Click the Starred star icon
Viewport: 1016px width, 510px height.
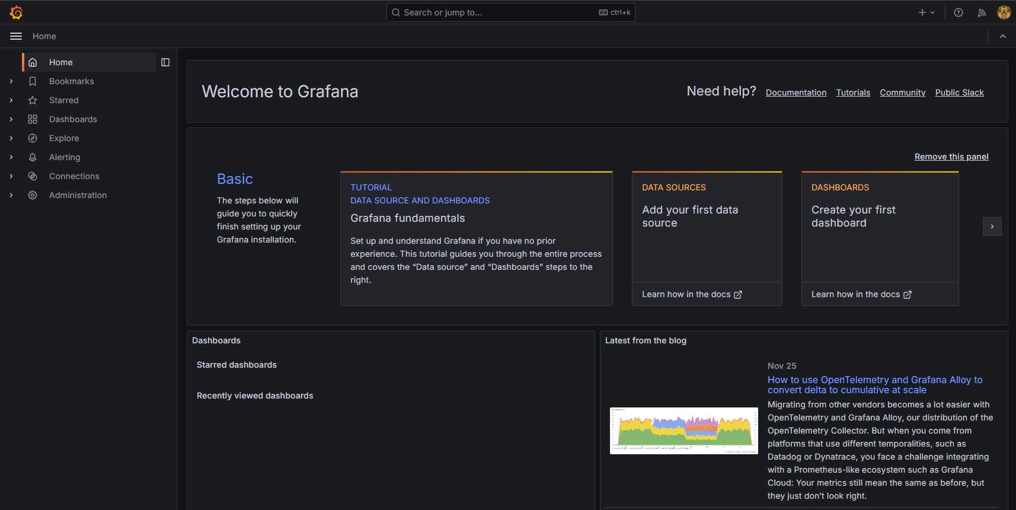33,100
